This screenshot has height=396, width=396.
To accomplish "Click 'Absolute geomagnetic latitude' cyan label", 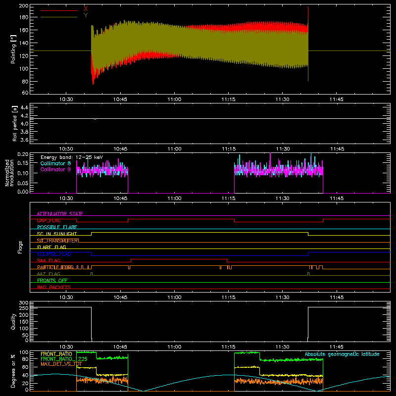I will coord(342,354).
